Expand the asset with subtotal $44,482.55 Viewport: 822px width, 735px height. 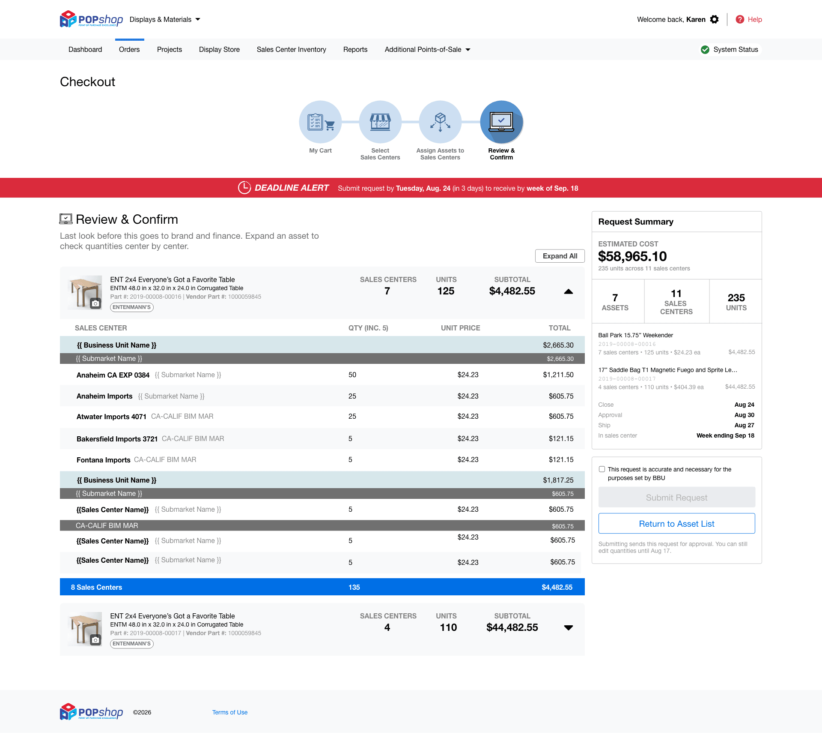click(x=569, y=628)
